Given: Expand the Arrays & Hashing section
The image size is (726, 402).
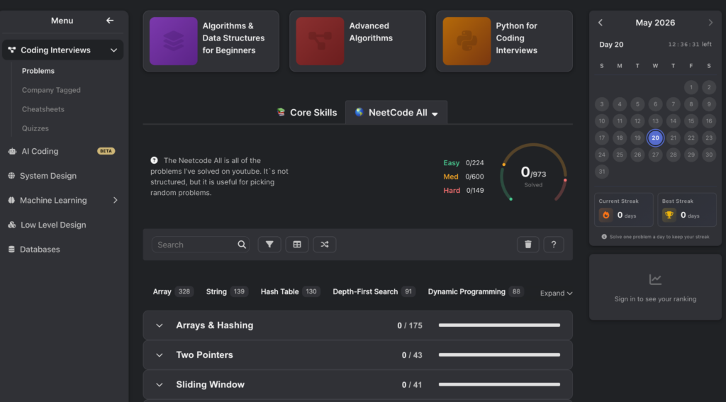Looking at the screenshot, I should pyautogui.click(x=160, y=325).
